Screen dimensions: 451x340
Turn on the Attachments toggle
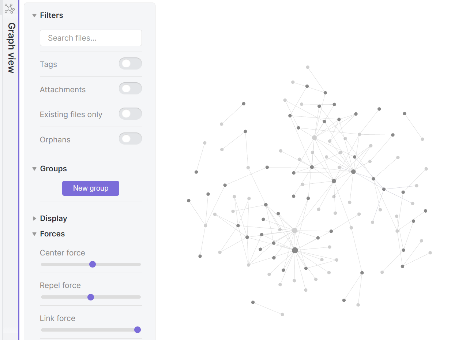point(130,88)
